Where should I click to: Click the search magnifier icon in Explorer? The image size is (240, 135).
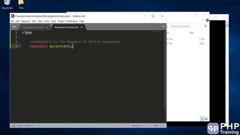coord(205,26)
